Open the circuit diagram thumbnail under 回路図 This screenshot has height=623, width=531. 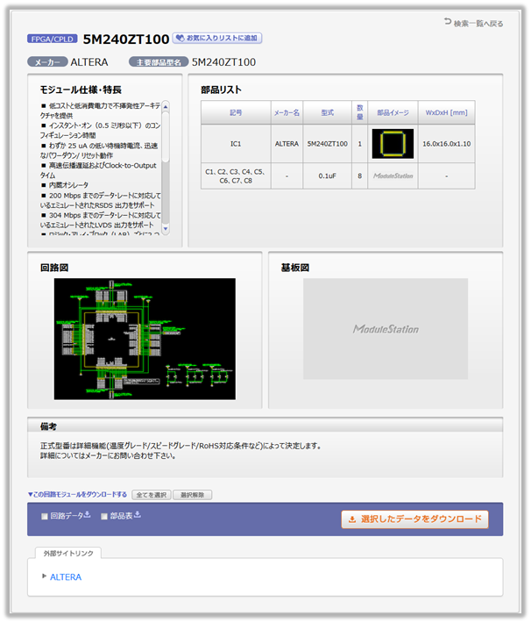(x=145, y=339)
